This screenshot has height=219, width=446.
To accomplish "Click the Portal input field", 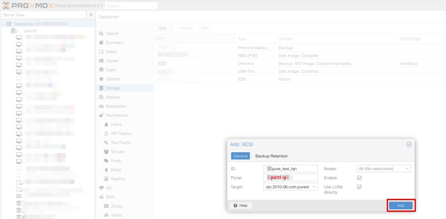I will (x=291, y=178).
